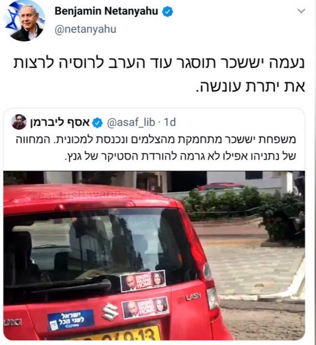This screenshot has height=345, width=316.
Task: Click the Suzuki logo emblem on car
Action: pos(110,312)
